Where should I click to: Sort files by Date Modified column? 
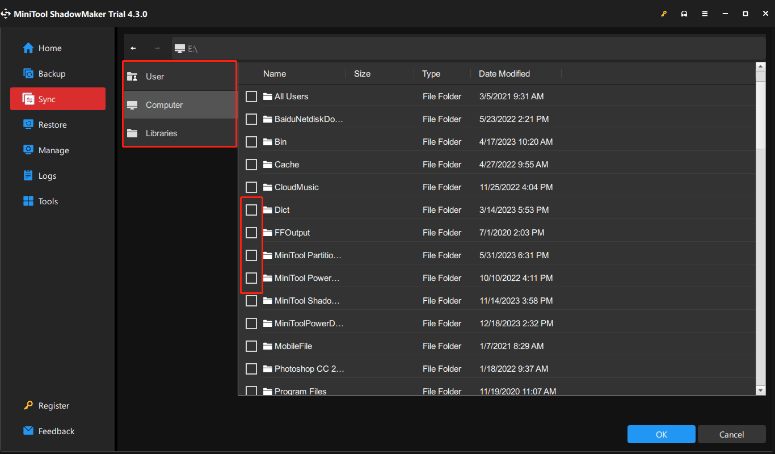pos(504,73)
